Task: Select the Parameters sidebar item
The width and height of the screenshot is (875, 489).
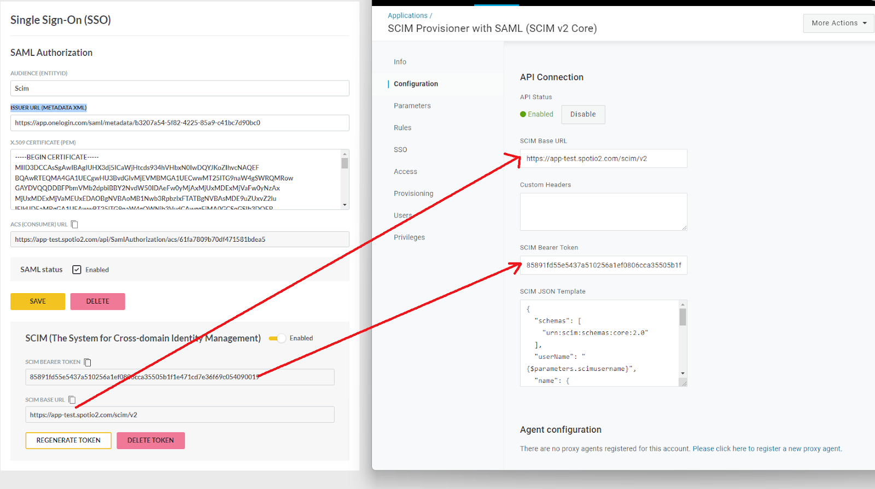Action: [412, 106]
